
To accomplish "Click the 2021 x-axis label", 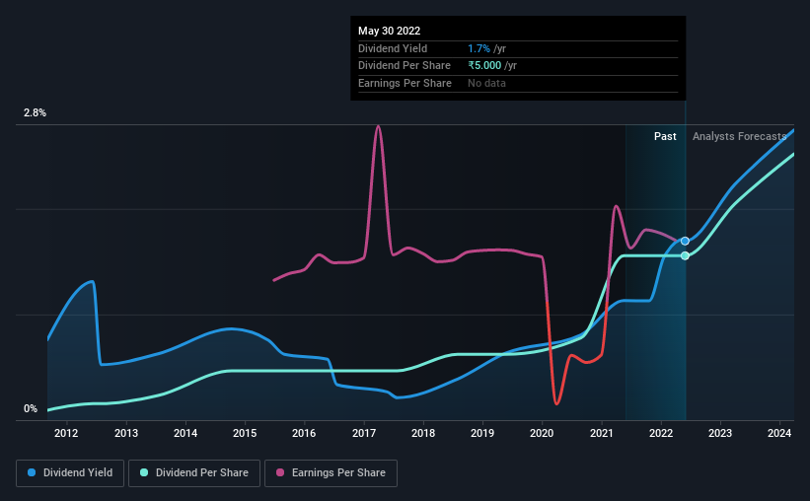I will [x=601, y=433].
